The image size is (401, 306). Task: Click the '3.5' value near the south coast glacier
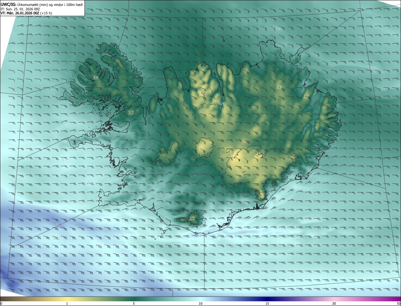[192, 218]
